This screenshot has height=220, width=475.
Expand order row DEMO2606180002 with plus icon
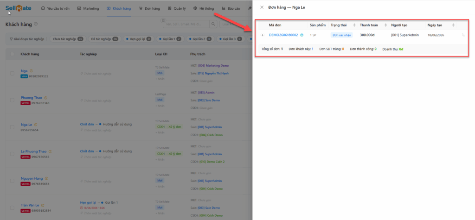pyautogui.click(x=263, y=35)
